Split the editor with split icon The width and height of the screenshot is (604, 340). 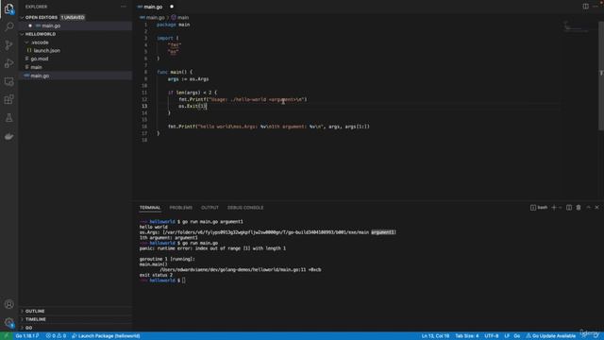[x=585, y=7]
